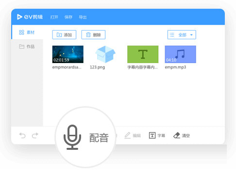Image resolution: width=236 pixels, height=176 pixels.
Task: Click the redo arrow icon
Action: click(35, 135)
